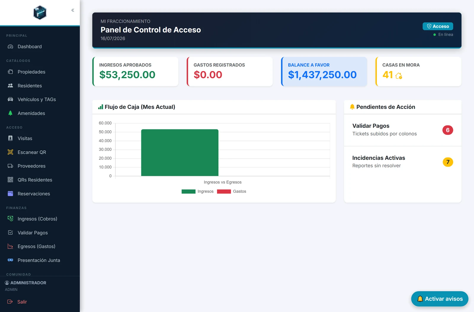Click the Ingresos (Cobros) cash icon
The image size is (474, 312).
tap(10, 219)
